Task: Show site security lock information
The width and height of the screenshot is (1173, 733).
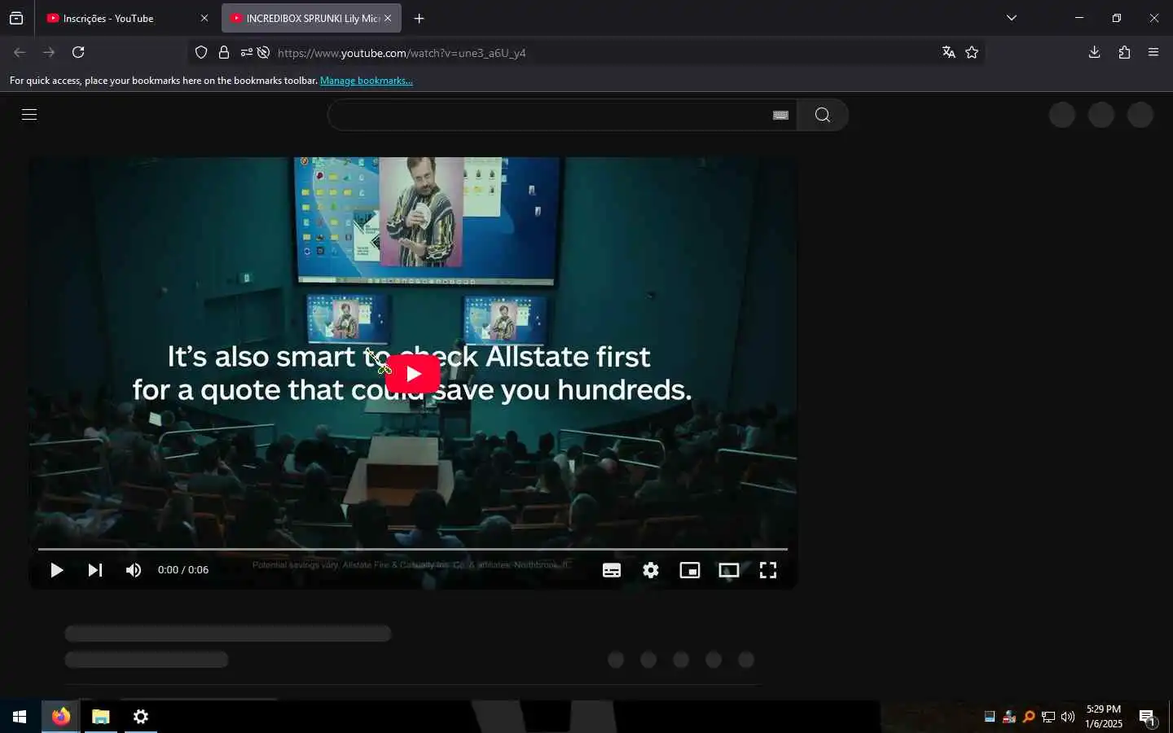Action: 224,52
